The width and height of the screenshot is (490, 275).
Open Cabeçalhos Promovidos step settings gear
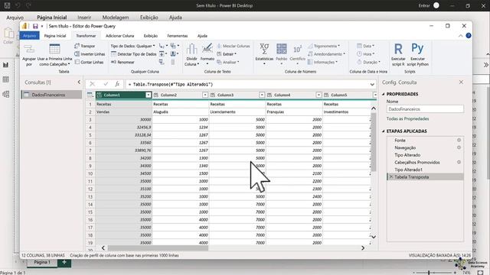(x=459, y=162)
